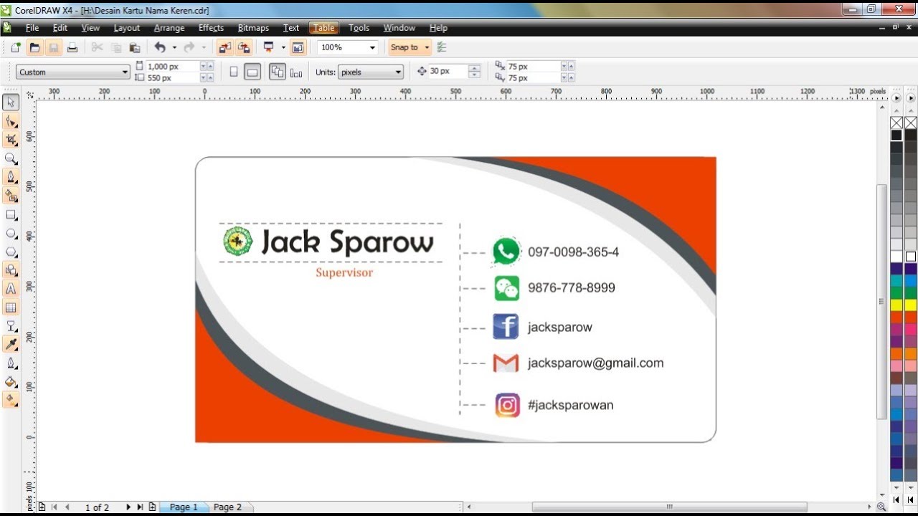918x516 pixels.
Task: Open the Effects menu
Action: click(x=211, y=28)
